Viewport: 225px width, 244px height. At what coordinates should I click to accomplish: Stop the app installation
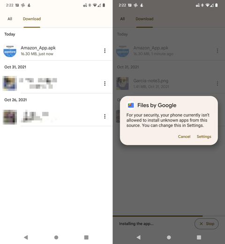coord(206,224)
